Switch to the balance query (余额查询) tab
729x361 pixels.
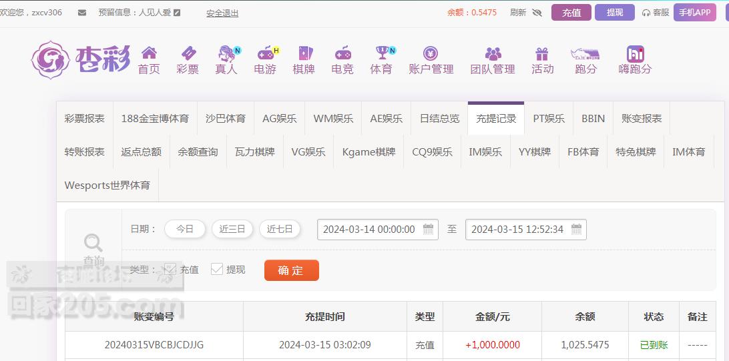click(198, 151)
